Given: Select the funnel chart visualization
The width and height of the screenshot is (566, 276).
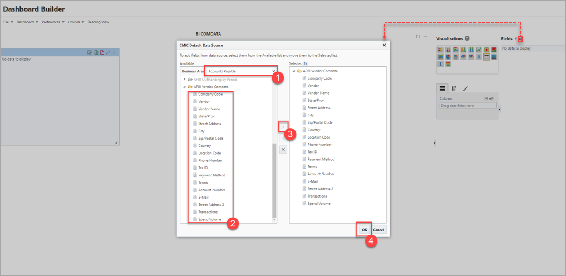Looking at the screenshot, I should pos(449,64).
